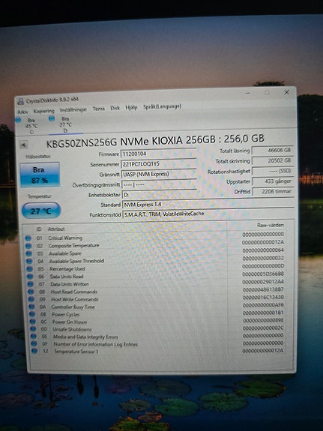Screen dimensions: 323x431
Task: Click raw value 0000000000089E
Action: tap(263, 320)
